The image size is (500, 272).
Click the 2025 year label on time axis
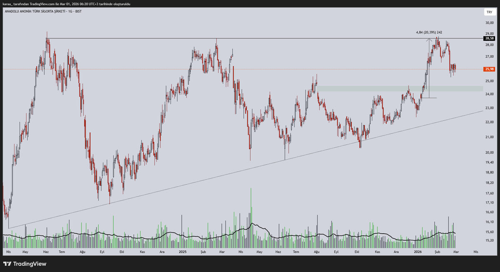click(x=182, y=252)
